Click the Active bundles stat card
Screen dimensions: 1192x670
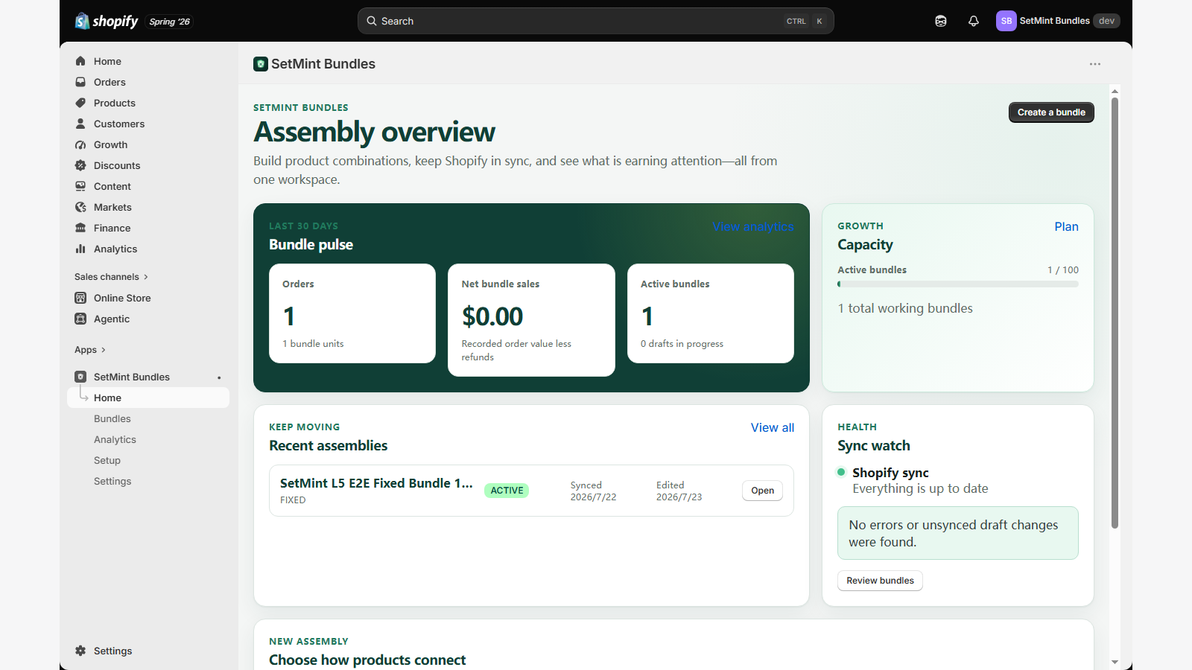711,313
